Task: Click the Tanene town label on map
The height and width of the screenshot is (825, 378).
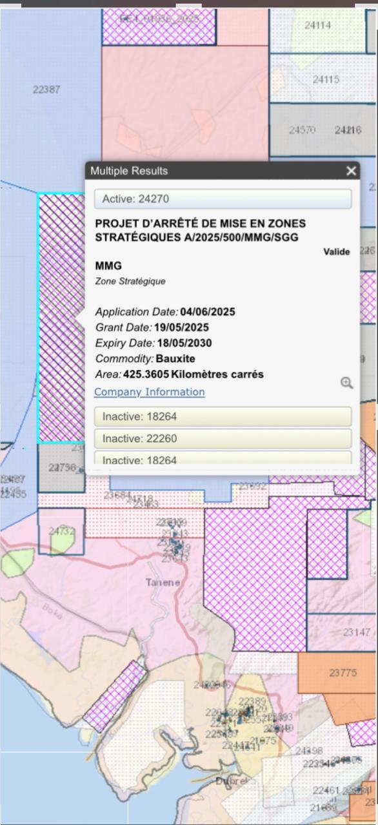Action: 163,582
